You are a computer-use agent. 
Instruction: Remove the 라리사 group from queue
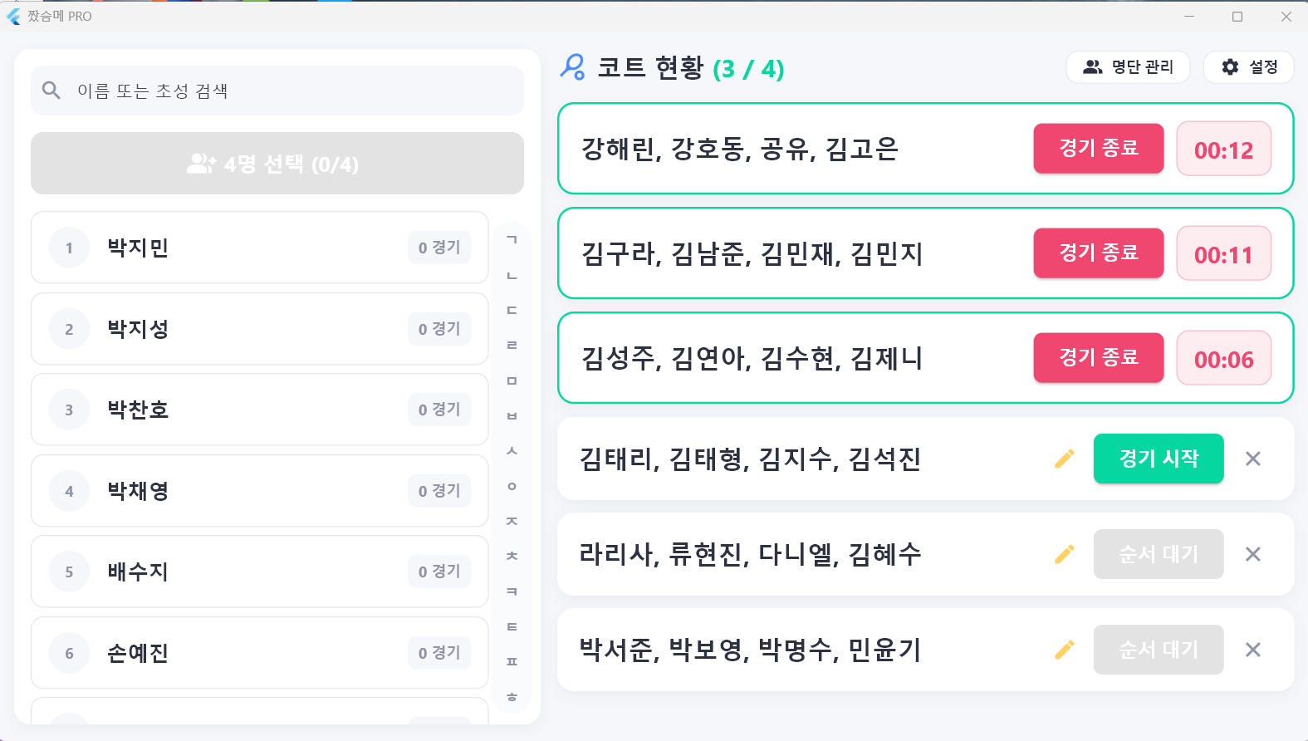coord(1253,554)
